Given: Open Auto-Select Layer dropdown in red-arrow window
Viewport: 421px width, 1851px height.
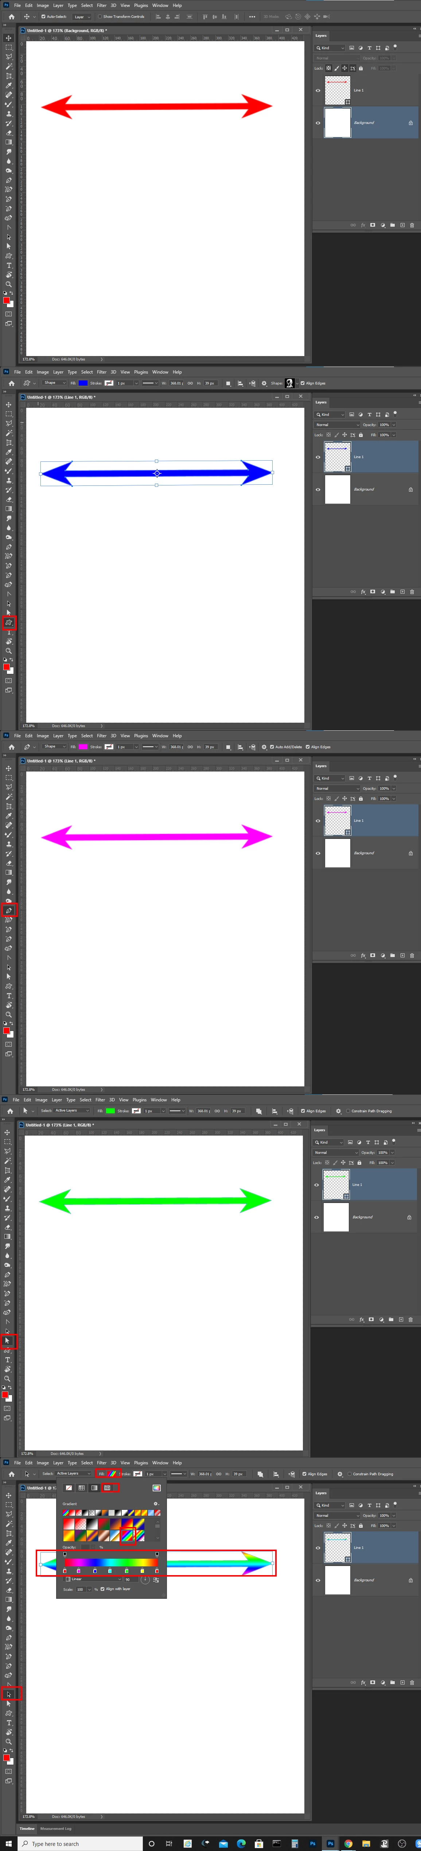Looking at the screenshot, I should pyautogui.click(x=82, y=16).
